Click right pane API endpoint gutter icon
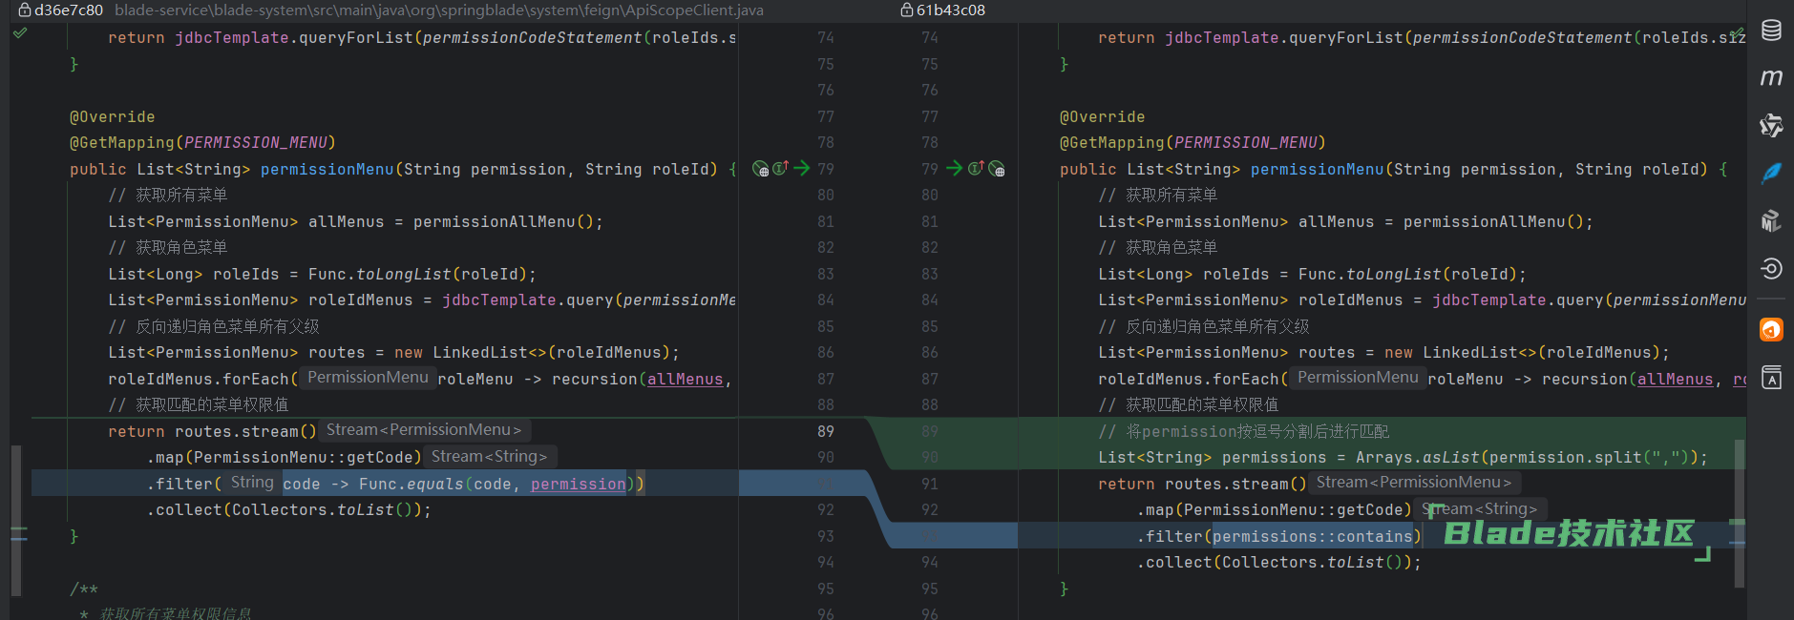Image resolution: width=1794 pixels, height=620 pixels. tap(997, 169)
